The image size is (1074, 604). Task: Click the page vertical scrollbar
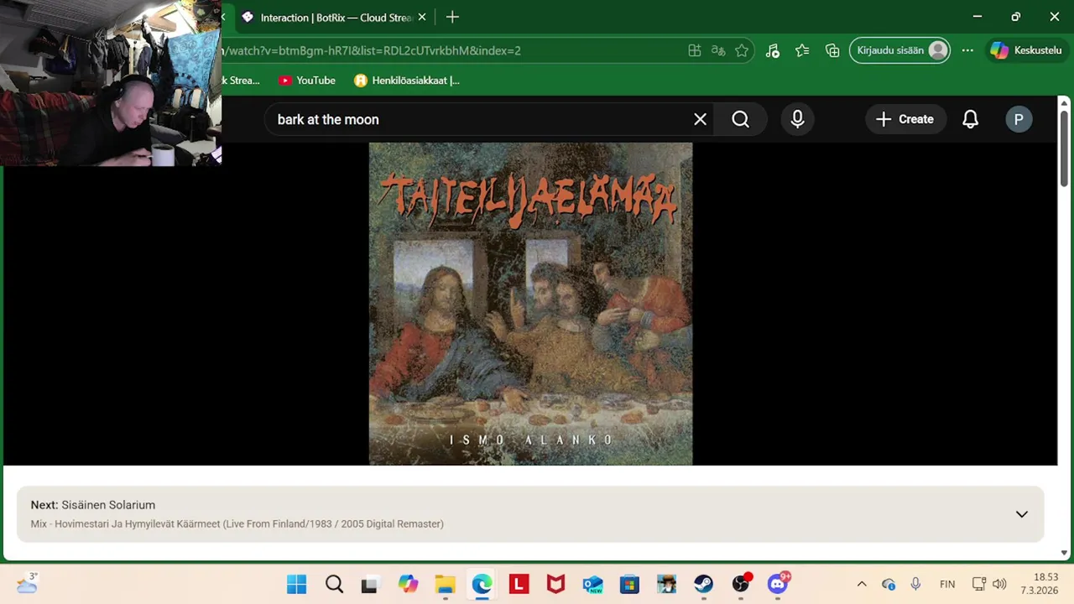(x=1064, y=149)
